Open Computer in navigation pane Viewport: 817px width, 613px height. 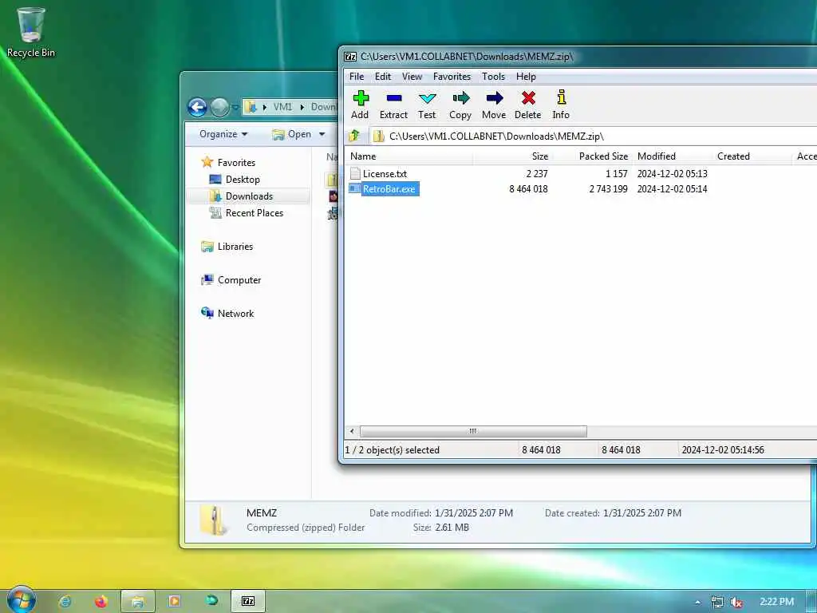click(239, 280)
